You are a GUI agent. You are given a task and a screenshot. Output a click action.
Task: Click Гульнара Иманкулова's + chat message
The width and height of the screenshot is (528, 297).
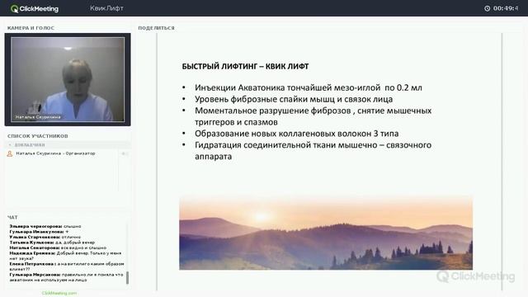[x=39, y=232]
